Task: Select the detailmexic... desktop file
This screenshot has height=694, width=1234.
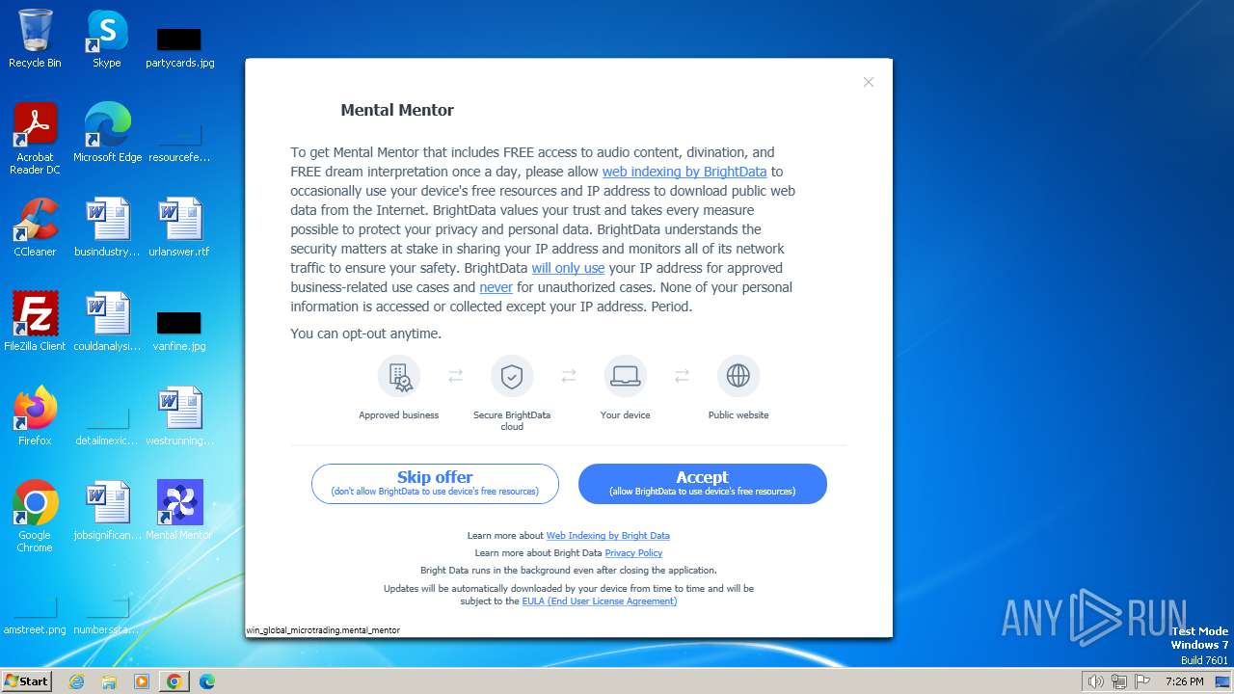Action: pos(107,426)
